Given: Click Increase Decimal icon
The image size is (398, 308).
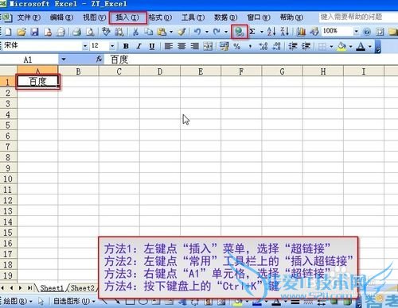Looking at the screenshot, I should (263, 46).
